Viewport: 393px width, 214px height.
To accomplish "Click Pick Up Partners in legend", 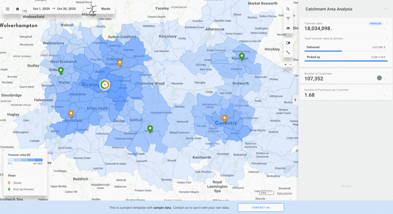I will [23, 189].
